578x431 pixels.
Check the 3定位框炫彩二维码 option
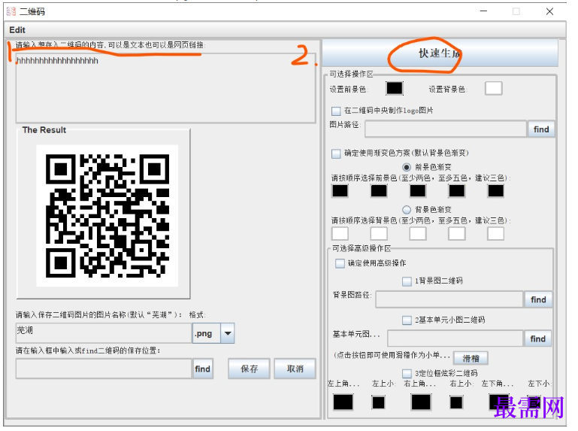407,373
